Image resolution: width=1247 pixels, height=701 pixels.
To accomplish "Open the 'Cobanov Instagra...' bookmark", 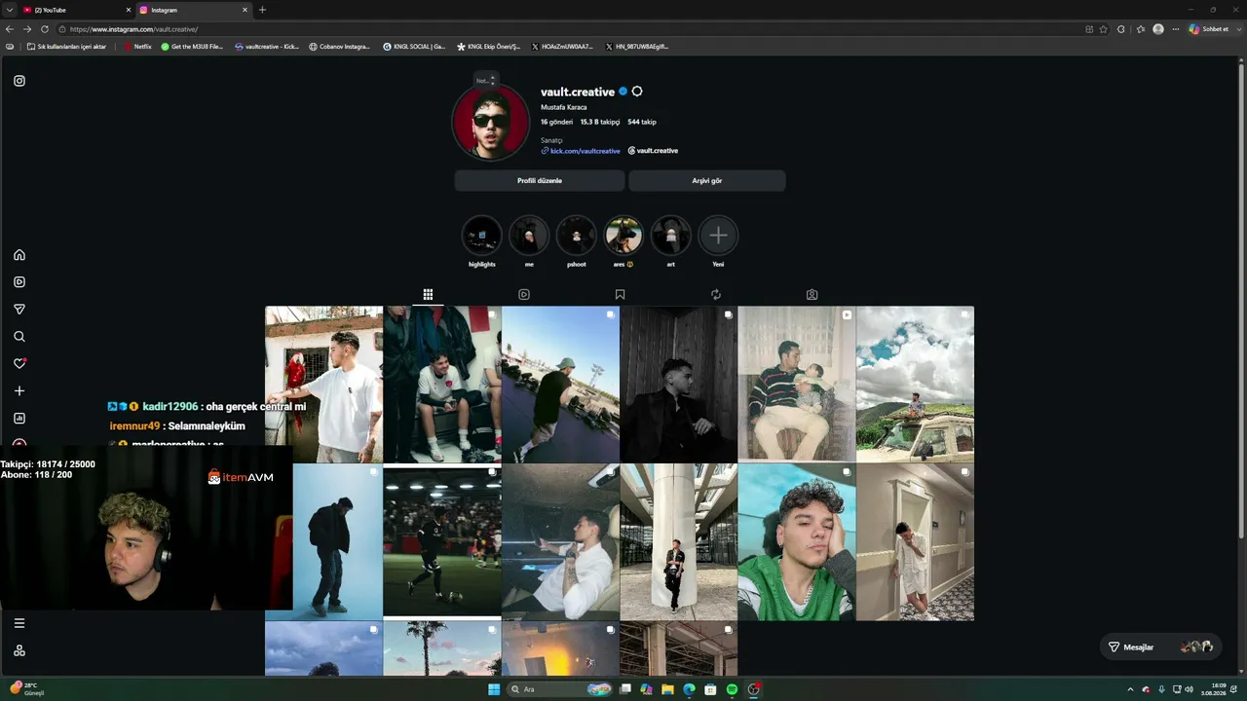I will 340,47.
